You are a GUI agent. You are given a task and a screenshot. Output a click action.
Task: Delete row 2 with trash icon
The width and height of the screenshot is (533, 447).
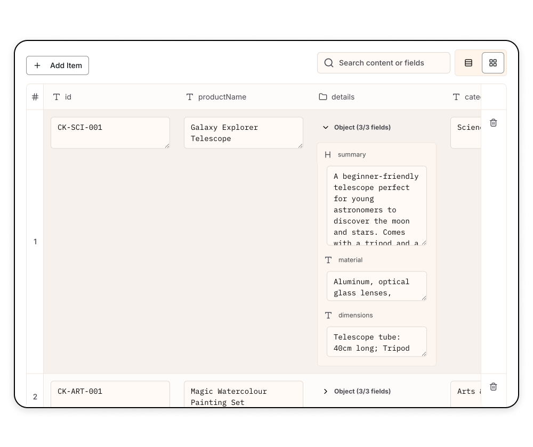(493, 386)
